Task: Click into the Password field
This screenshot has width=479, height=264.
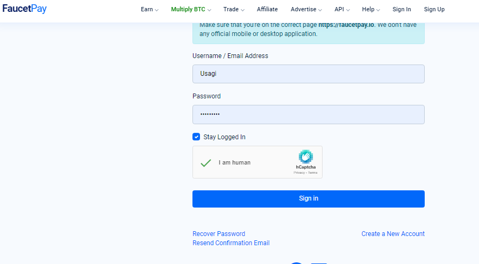Action: 309,115
